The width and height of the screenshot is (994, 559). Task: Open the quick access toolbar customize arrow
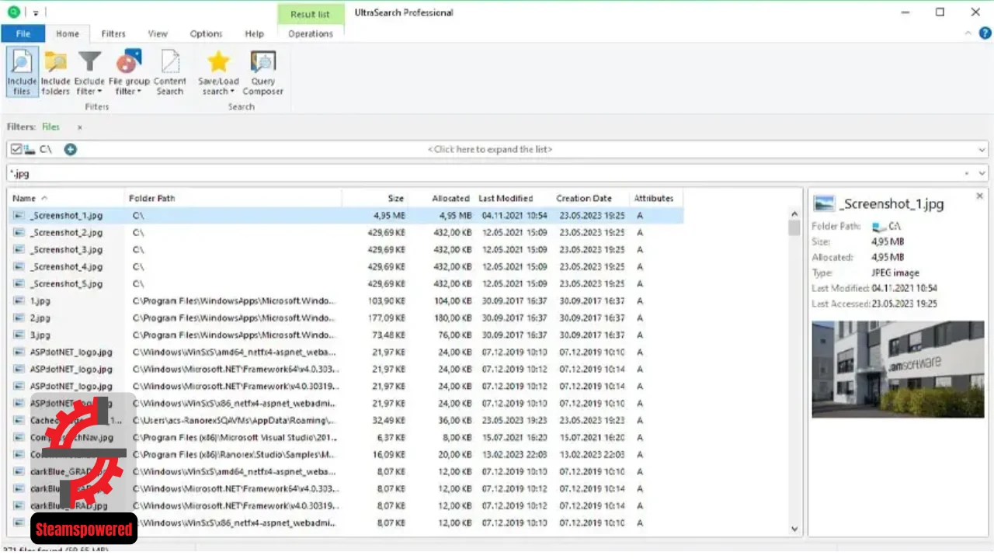coord(36,12)
